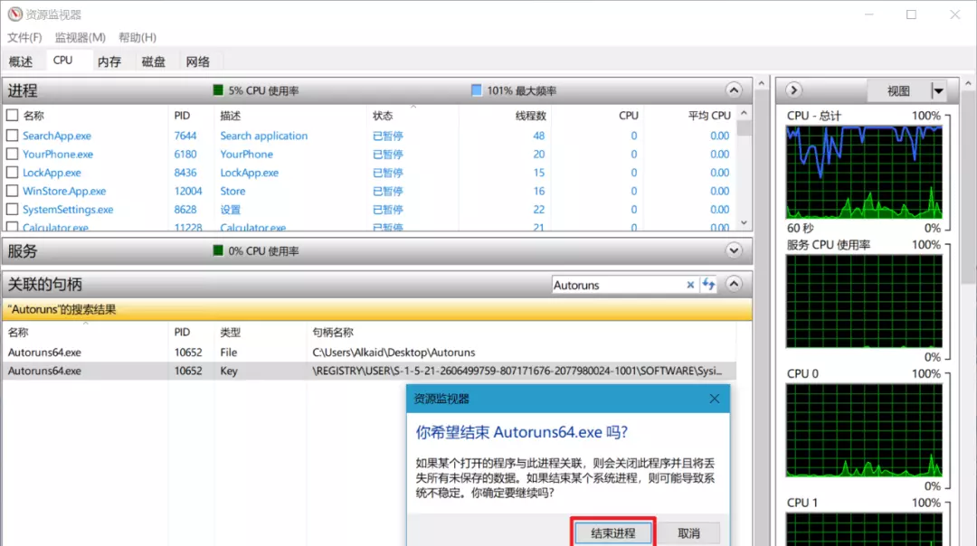Open the 视图 dropdown arrow in graph pane

pos(938,91)
